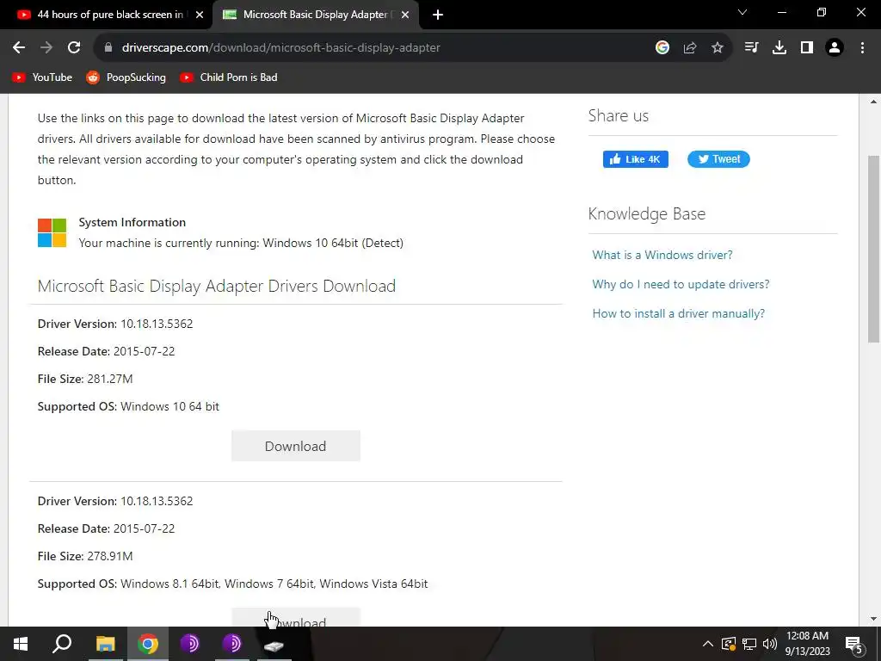The height and width of the screenshot is (661, 881).
Task: Select the text 'File Size: 281.27M'
Action: [85, 379]
